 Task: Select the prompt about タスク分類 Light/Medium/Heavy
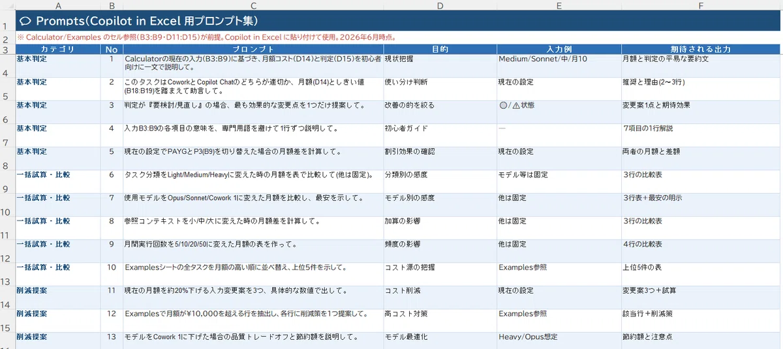point(253,182)
